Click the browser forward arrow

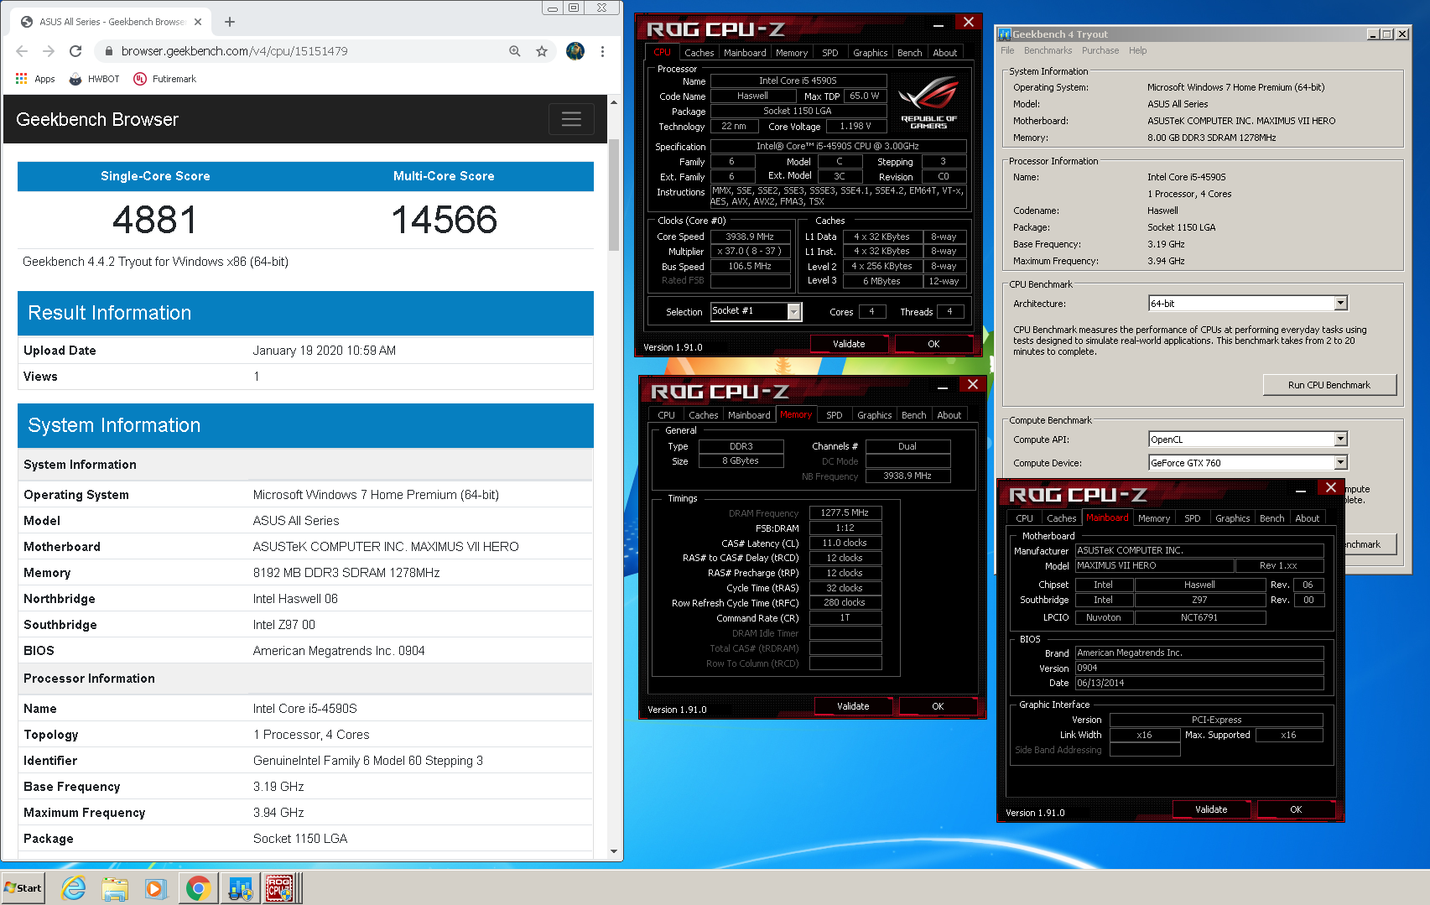[49, 51]
